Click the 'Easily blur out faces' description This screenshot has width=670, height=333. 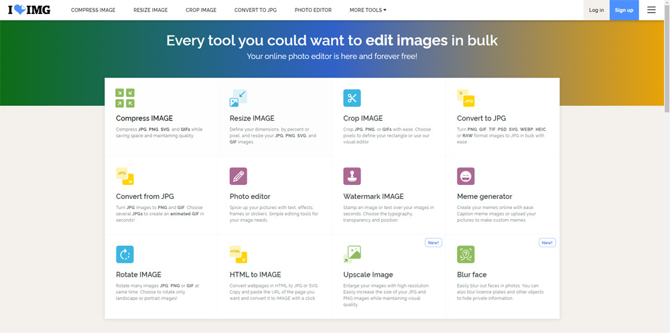pyautogui.click(x=500, y=292)
